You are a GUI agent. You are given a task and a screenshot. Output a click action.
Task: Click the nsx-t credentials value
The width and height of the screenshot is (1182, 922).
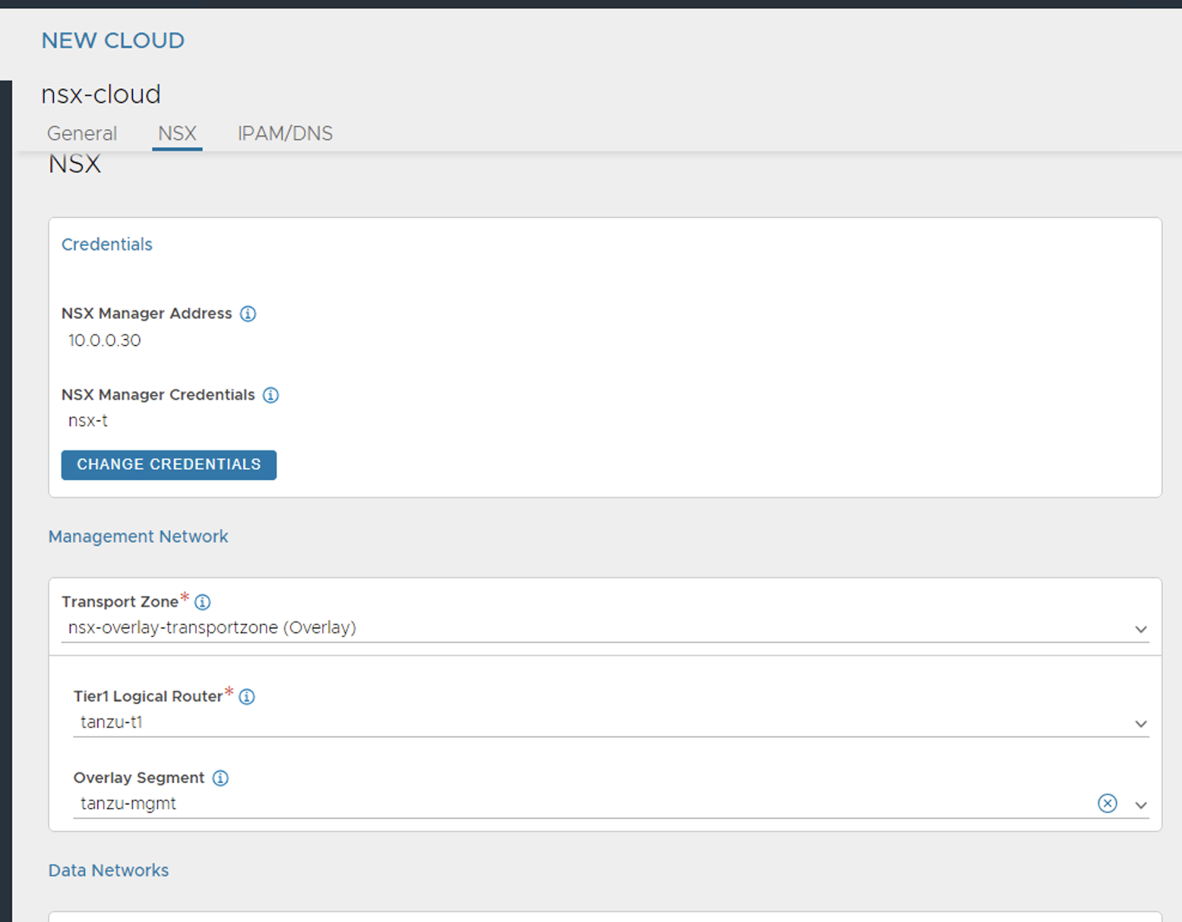(x=88, y=421)
